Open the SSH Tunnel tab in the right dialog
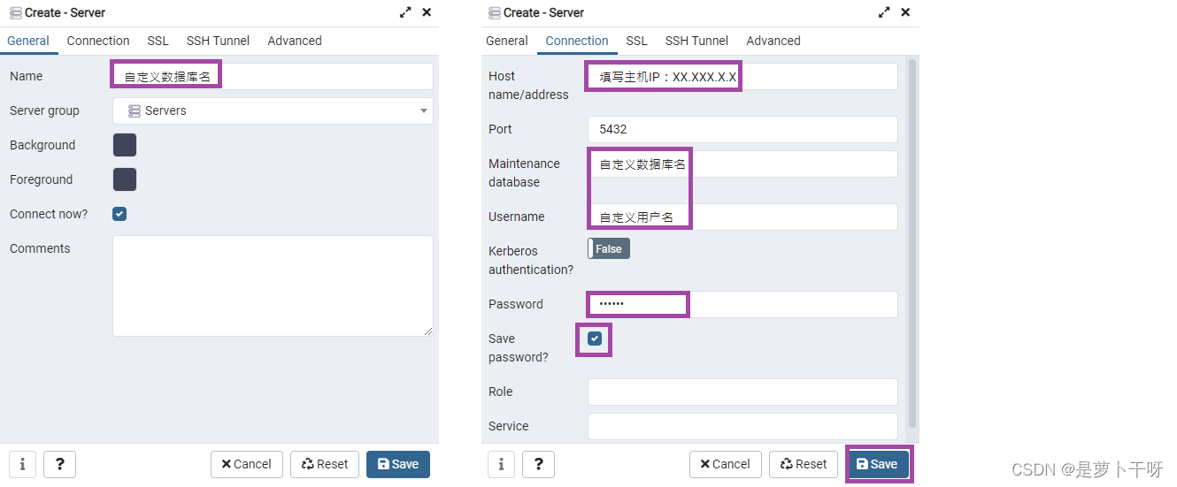1177x487 pixels. point(696,41)
